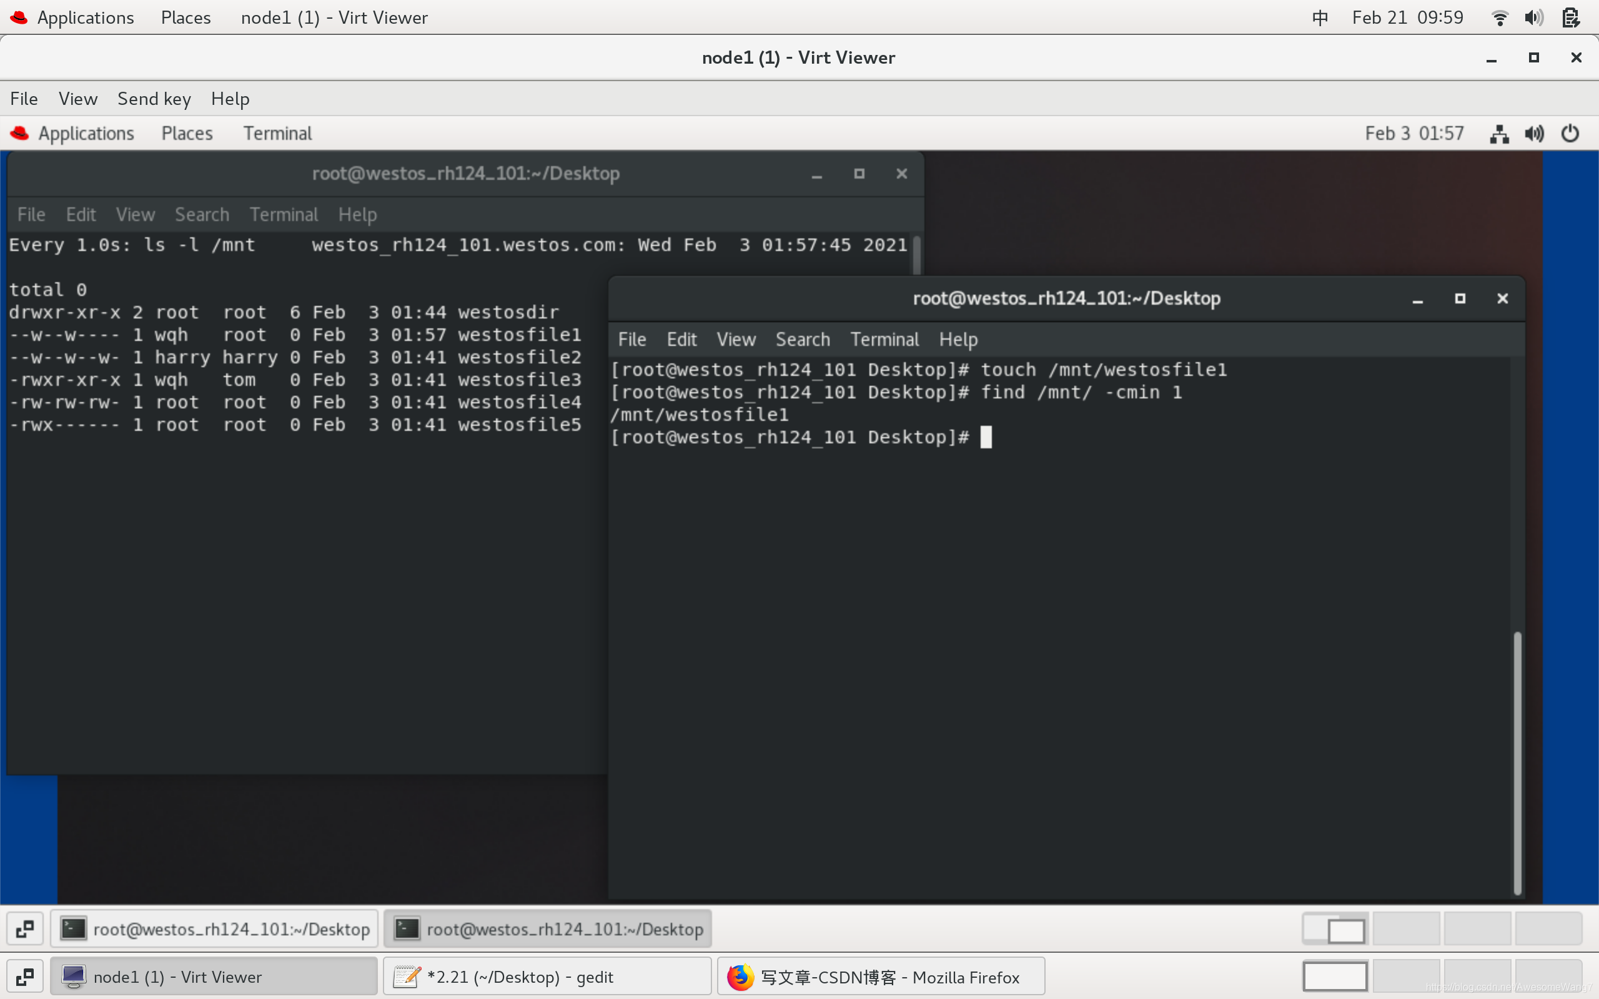Open host Places menu

pyautogui.click(x=186, y=18)
